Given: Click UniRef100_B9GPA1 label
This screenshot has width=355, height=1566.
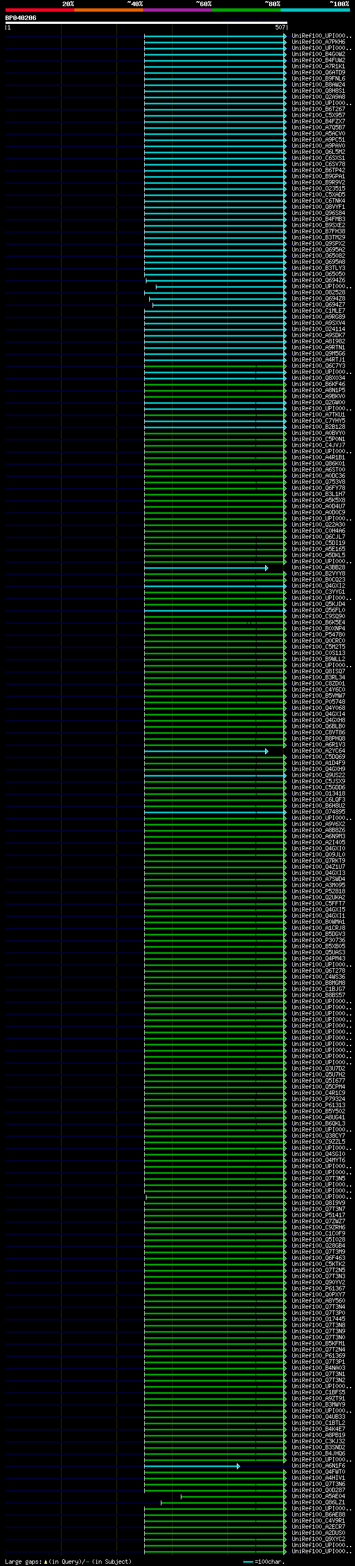Looking at the screenshot, I should click(318, 176).
